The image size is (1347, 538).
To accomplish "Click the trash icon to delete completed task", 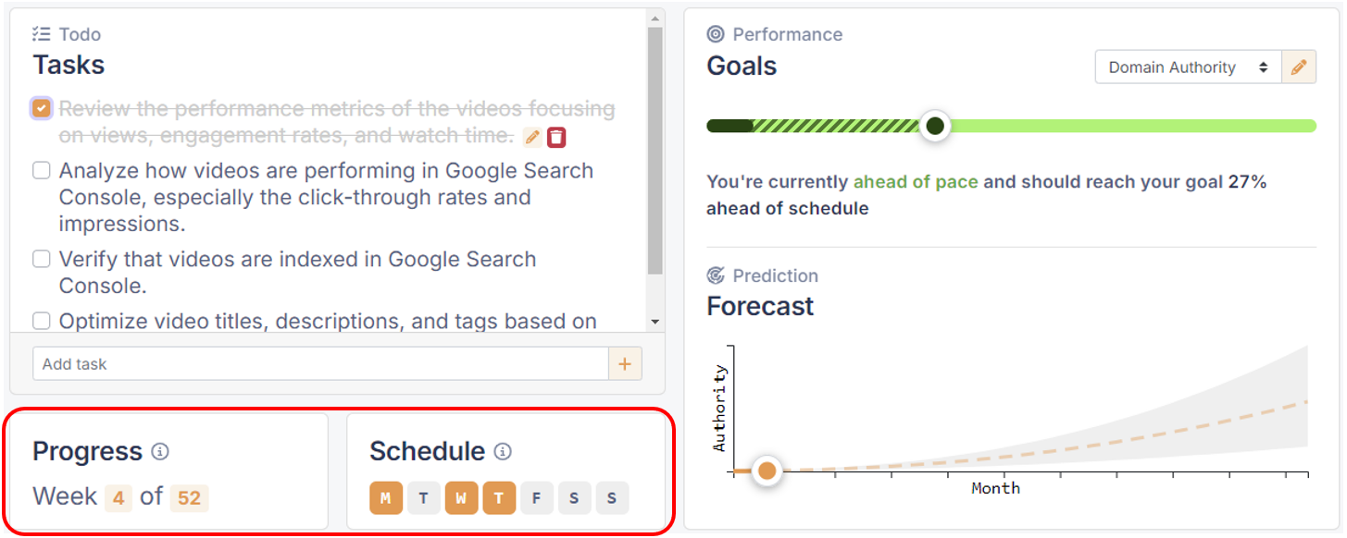I will (558, 137).
